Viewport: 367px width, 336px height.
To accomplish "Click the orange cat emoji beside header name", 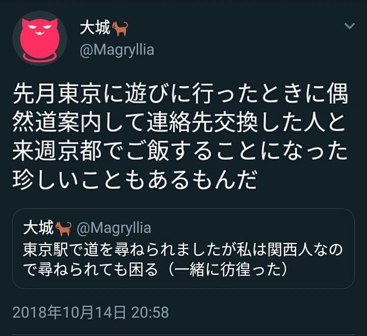I will (120, 28).
